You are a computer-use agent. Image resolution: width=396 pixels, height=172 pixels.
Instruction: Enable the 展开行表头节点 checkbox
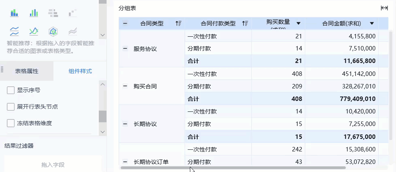coord(11,107)
